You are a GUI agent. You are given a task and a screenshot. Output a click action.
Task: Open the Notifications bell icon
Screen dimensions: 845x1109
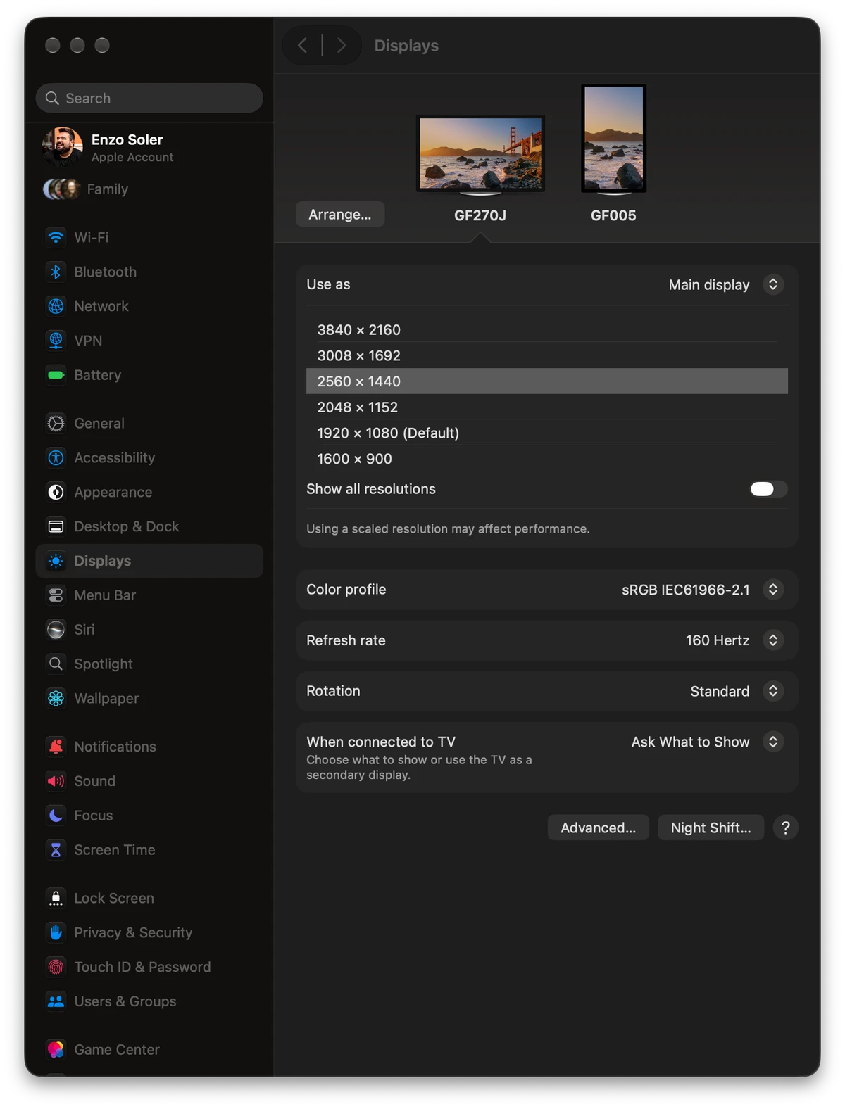coord(56,747)
